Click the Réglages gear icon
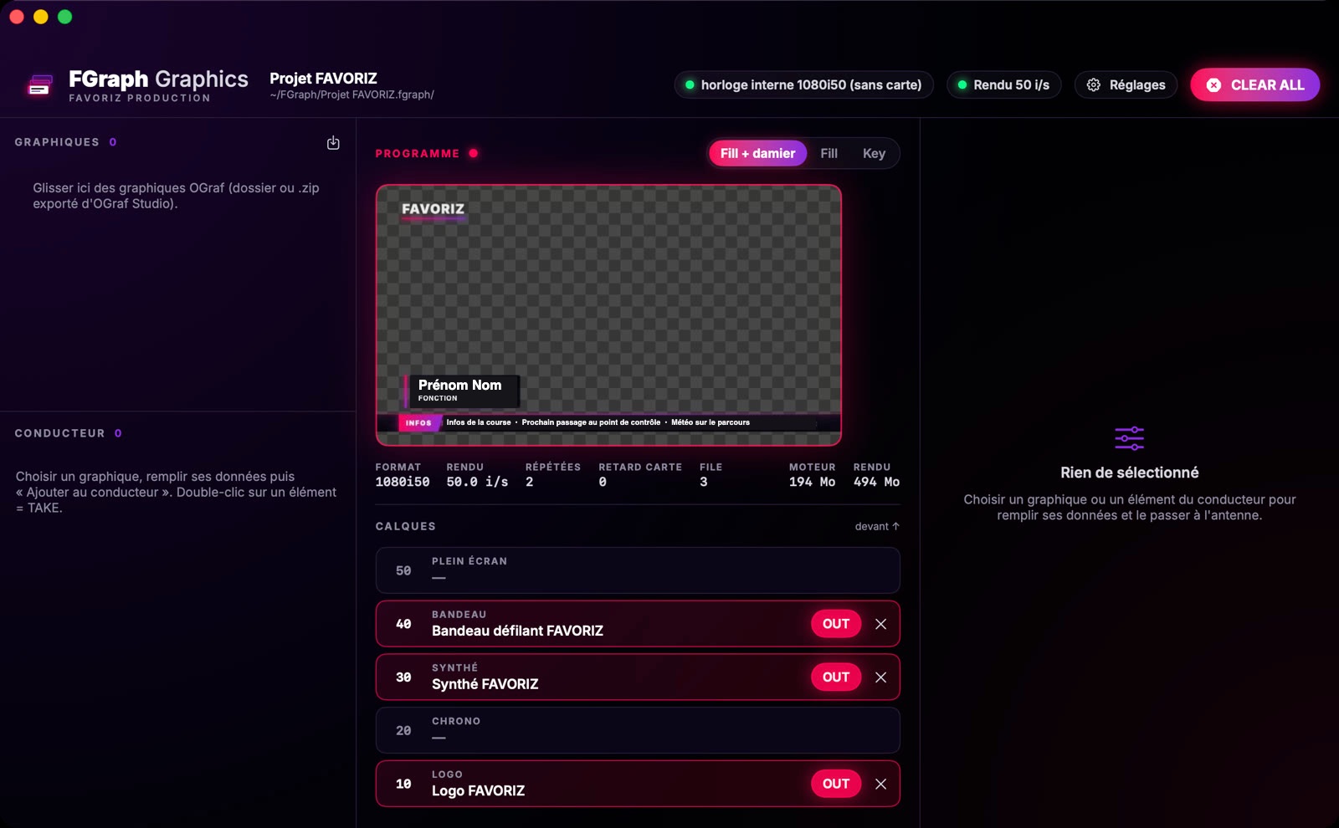Viewport: 1339px width, 828px height. tap(1093, 84)
